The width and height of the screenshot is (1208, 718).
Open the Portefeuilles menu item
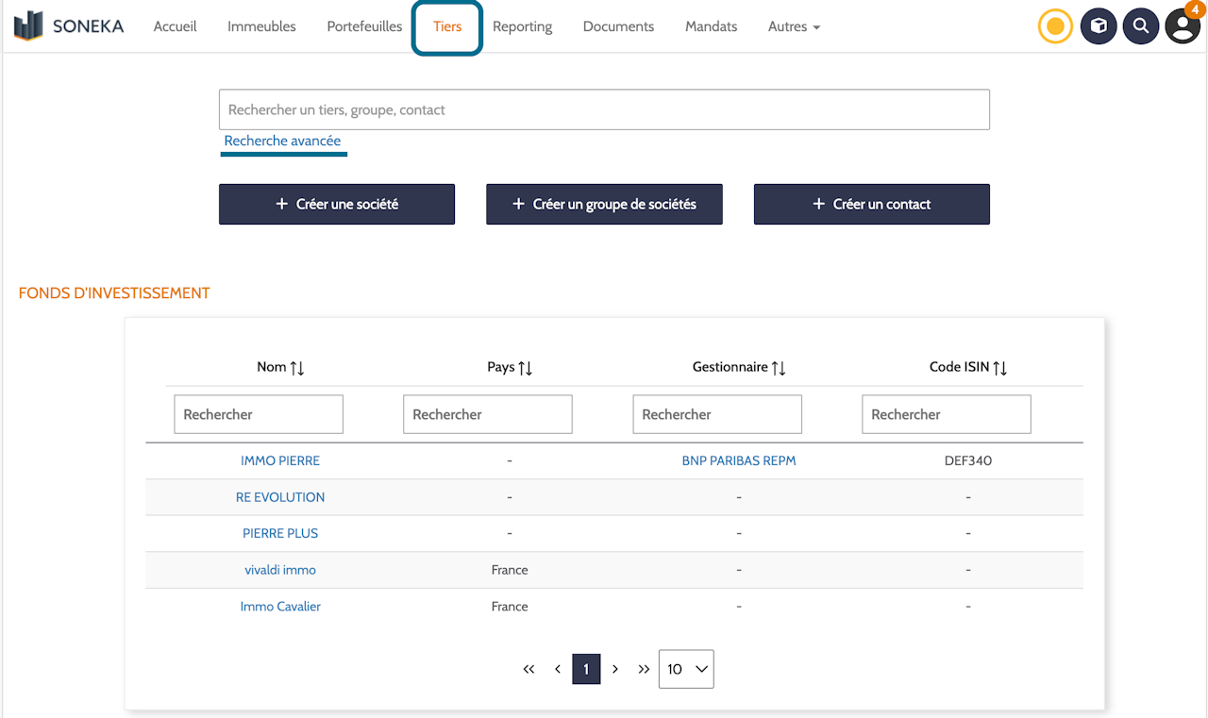coord(364,26)
